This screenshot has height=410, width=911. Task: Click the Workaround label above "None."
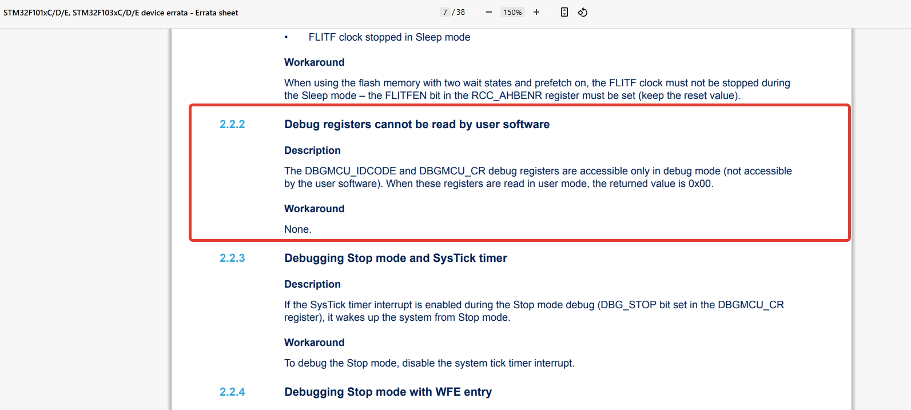pos(314,209)
